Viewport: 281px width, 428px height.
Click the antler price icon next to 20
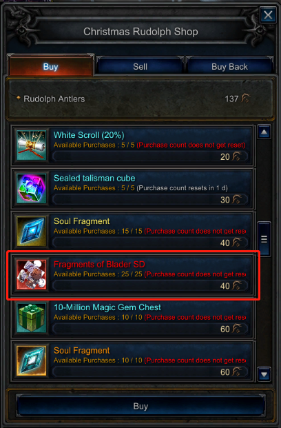point(237,156)
